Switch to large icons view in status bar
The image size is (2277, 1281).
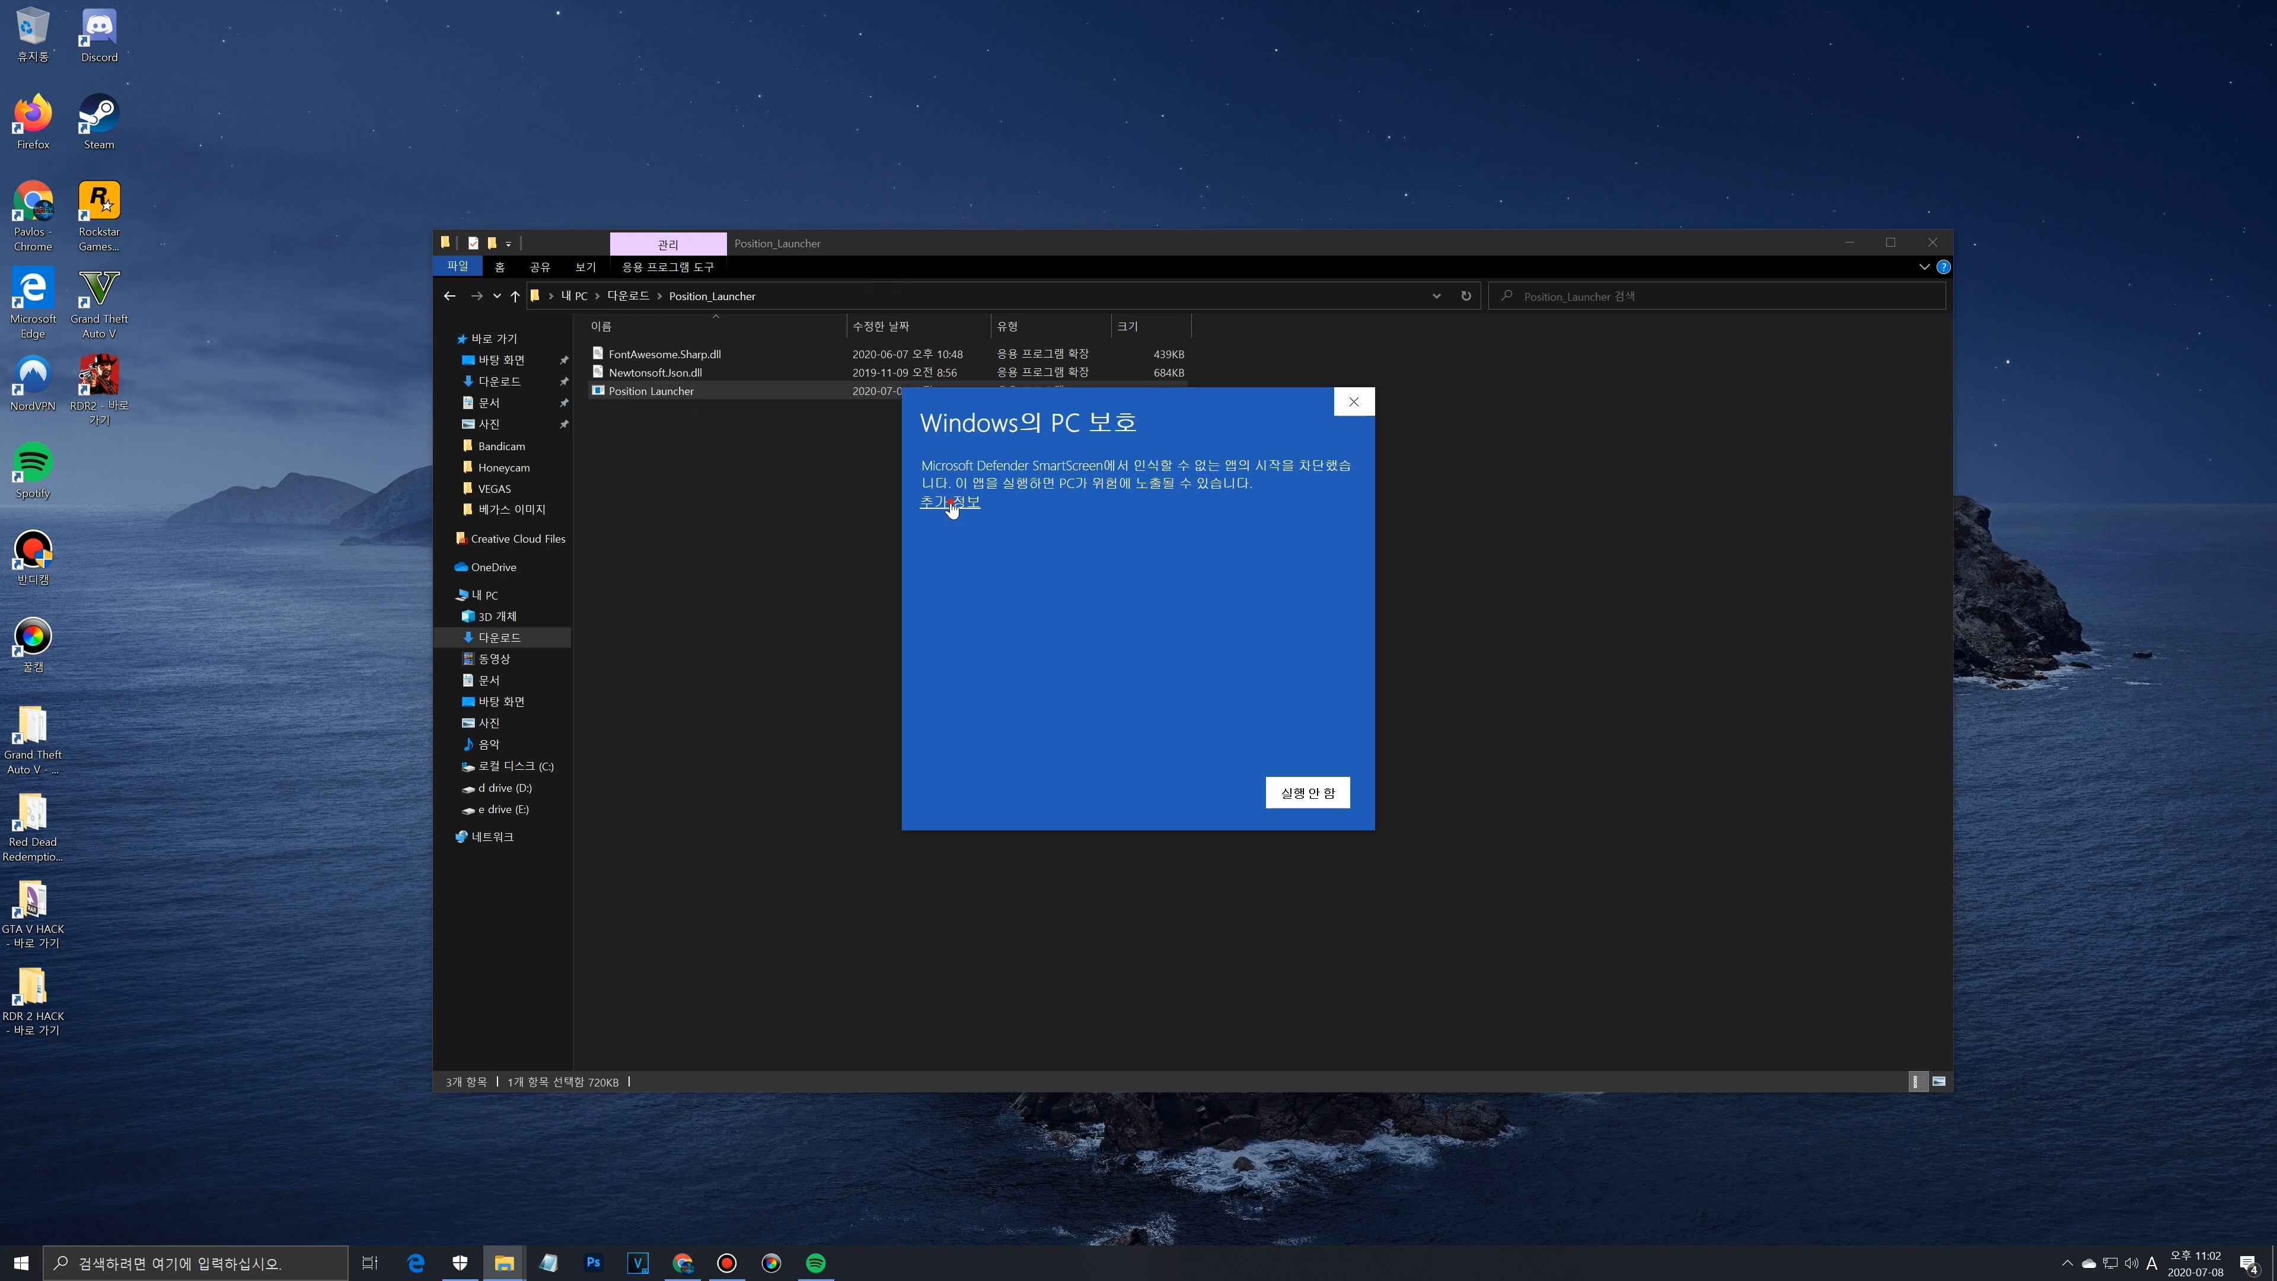click(1938, 1081)
